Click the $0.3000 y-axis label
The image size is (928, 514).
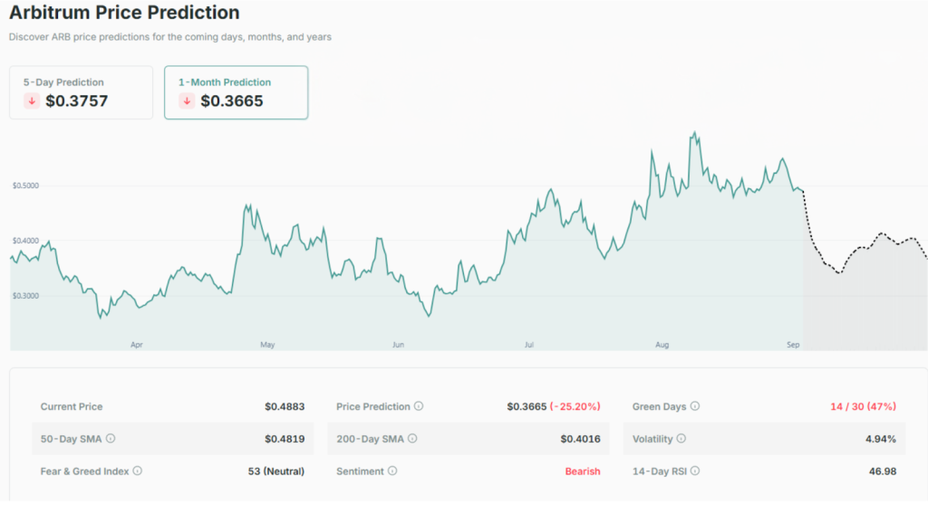tap(25, 295)
